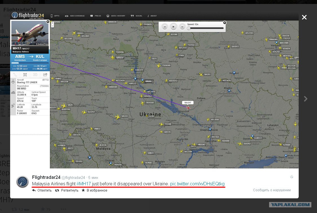
Task: Select aircraft SIA351 on map
Action: point(201,74)
